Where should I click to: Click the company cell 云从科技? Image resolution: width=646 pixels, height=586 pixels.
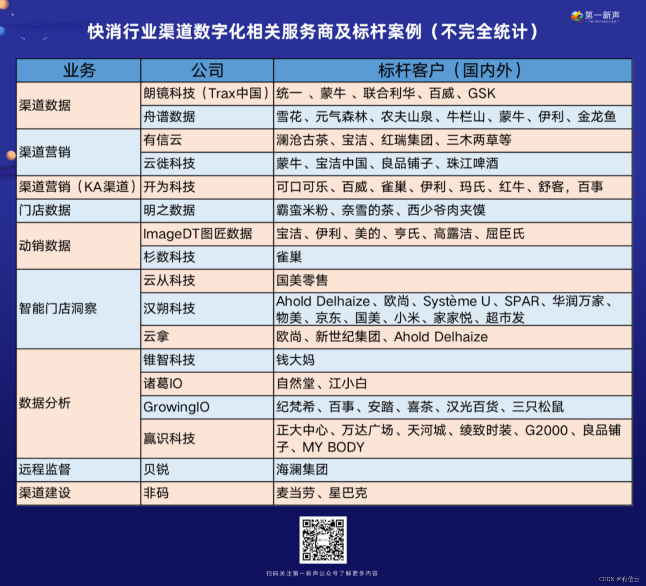click(207, 280)
